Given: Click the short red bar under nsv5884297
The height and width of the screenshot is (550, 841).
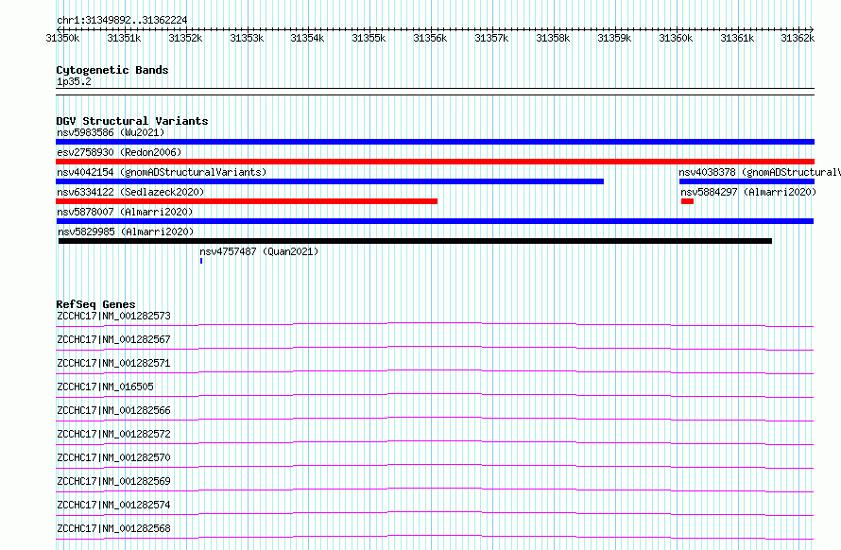Looking at the screenshot, I should (x=687, y=201).
